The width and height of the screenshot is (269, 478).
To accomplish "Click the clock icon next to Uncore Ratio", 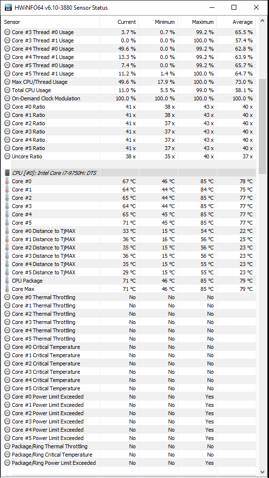I will 7,156.
